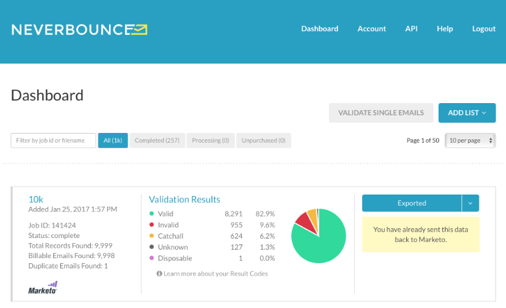Select the Completed (257) filter tab

tap(157, 140)
